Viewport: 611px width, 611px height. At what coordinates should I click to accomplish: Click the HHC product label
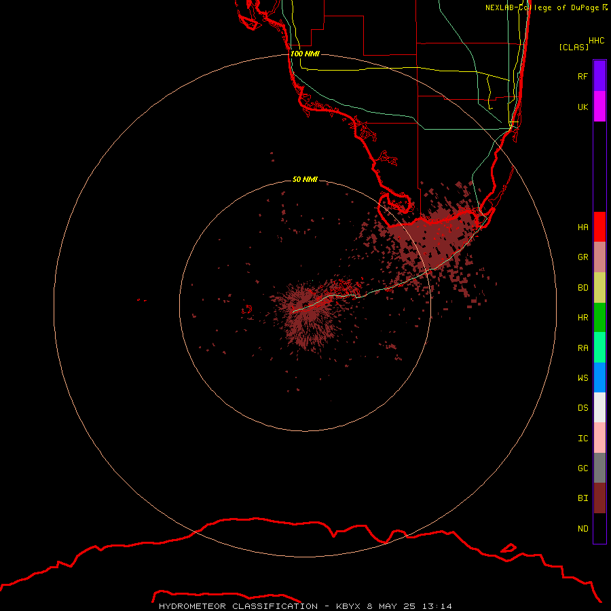(x=597, y=41)
